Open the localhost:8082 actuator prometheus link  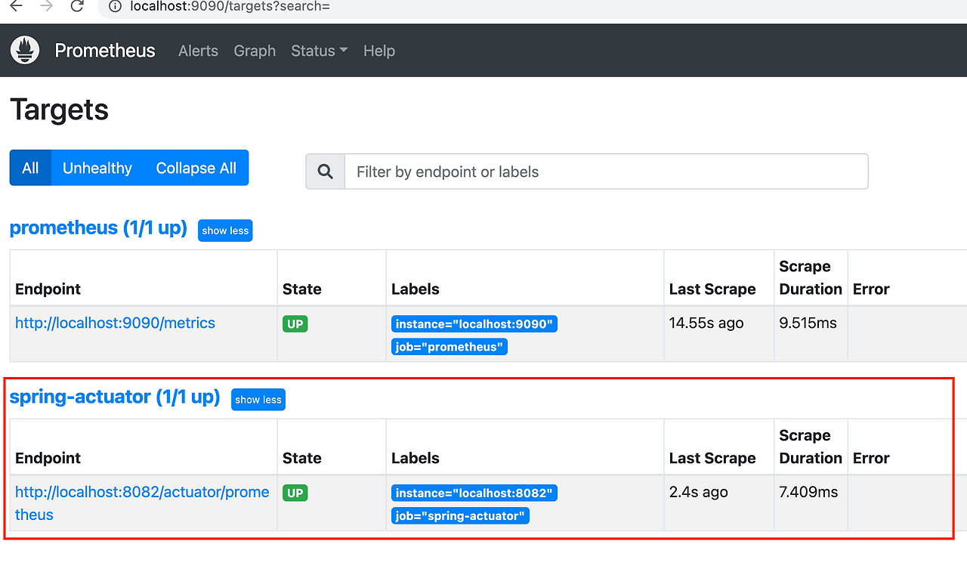coord(142,492)
